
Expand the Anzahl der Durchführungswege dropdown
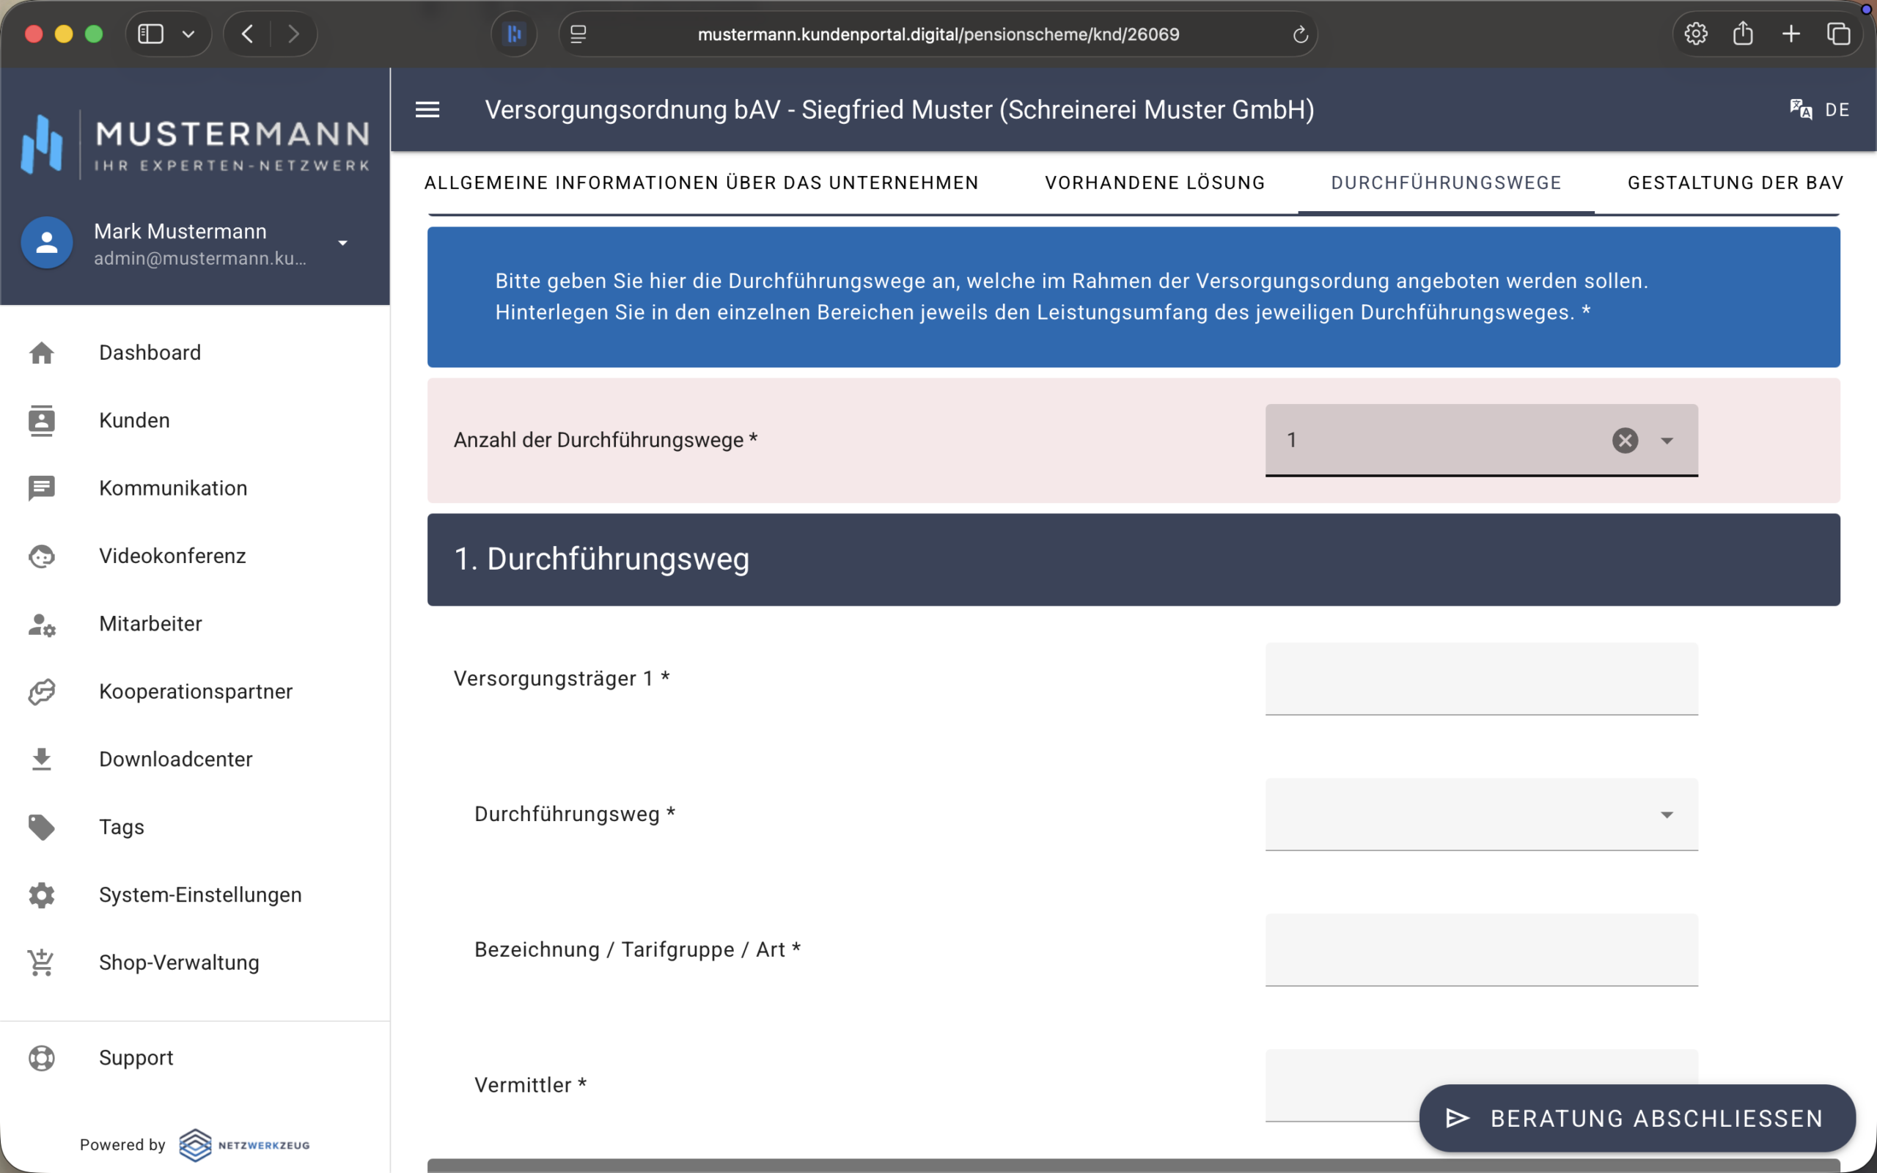tap(1666, 440)
